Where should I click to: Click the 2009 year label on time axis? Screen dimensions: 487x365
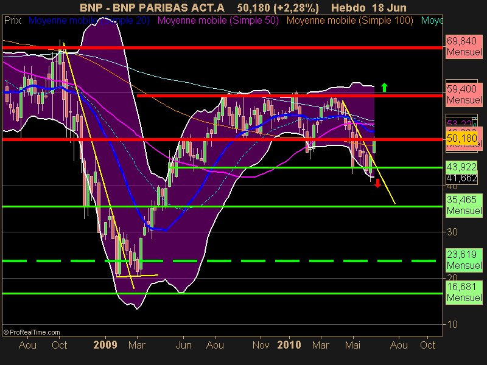click(x=105, y=345)
